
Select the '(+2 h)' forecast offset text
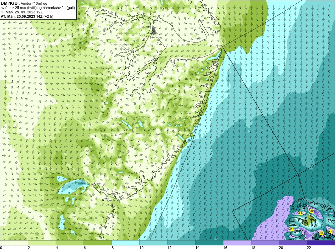click(x=49, y=16)
